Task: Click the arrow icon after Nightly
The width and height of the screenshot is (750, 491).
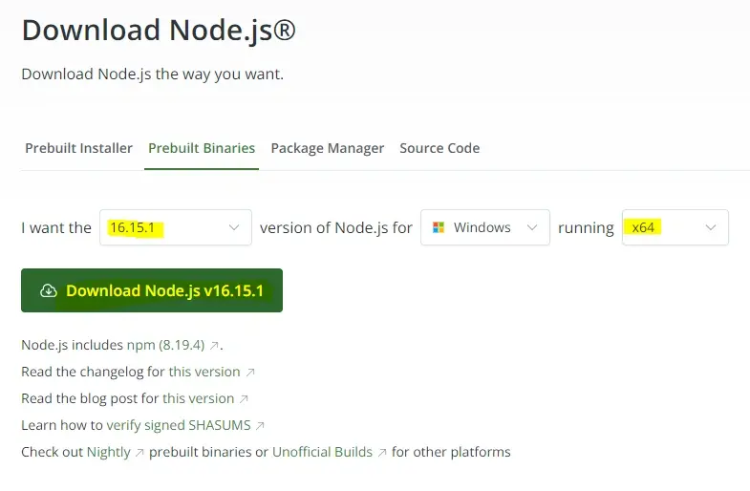Action: tap(139, 452)
